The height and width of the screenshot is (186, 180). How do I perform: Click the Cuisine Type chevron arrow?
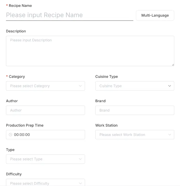170,86
